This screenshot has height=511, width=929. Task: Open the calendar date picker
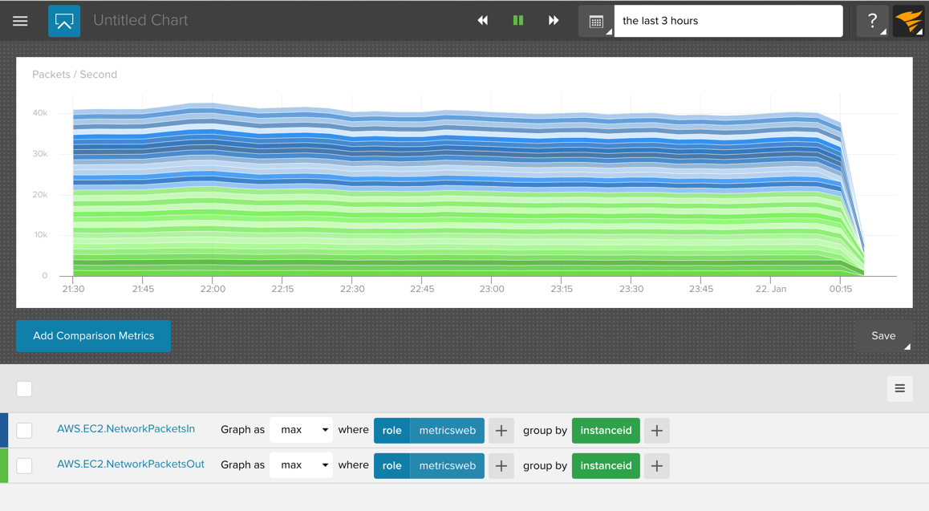click(x=596, y=22)
